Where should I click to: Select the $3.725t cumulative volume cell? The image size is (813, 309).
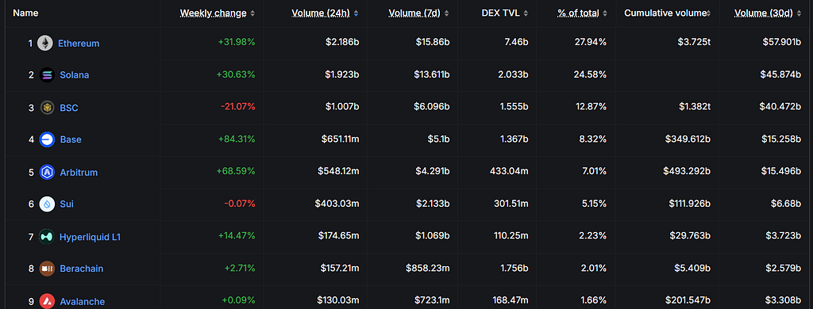[x=694, y=43]
